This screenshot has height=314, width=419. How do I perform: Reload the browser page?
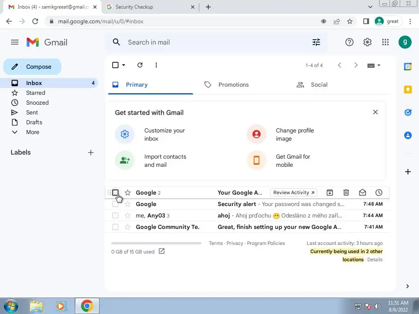click(x=35, y=21)
